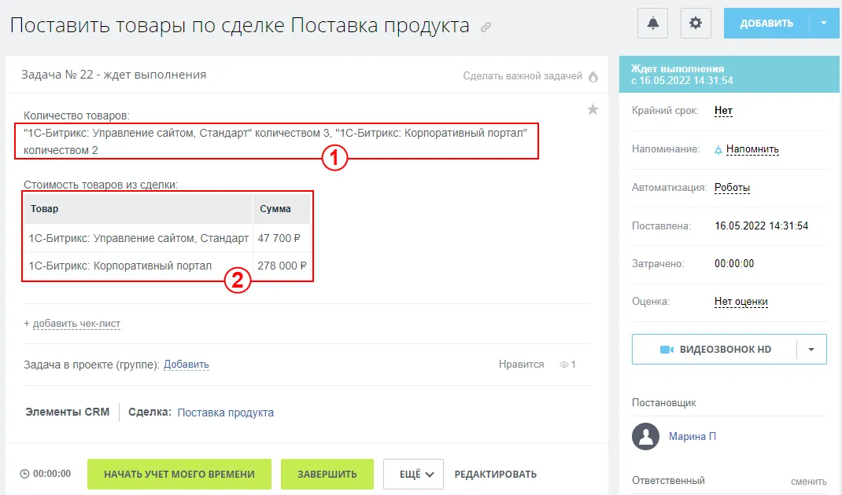Click the Элементы CRM label
Image resolution: width=842 pixels, height=495 pixels.
tap(67, 412)
